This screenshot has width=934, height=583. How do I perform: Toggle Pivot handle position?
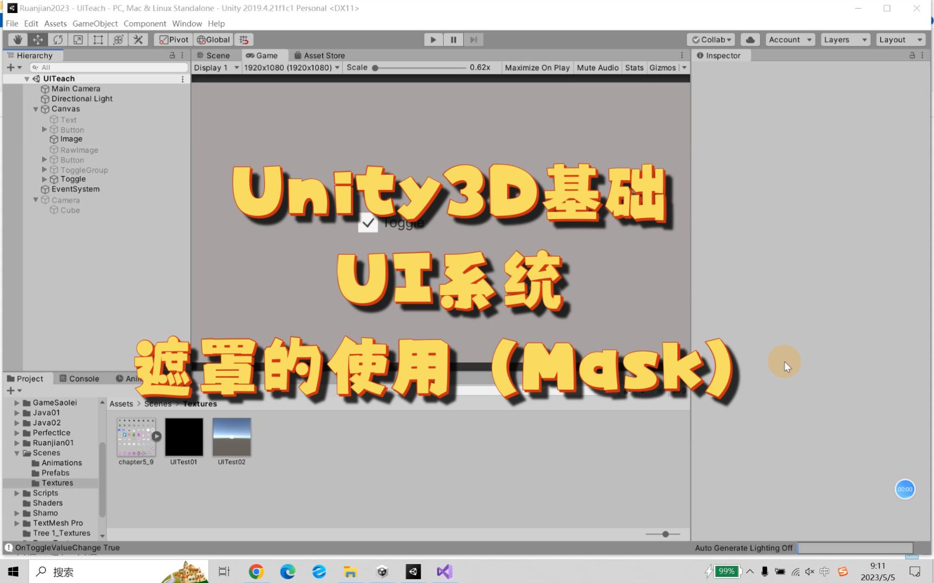point(174,39)
